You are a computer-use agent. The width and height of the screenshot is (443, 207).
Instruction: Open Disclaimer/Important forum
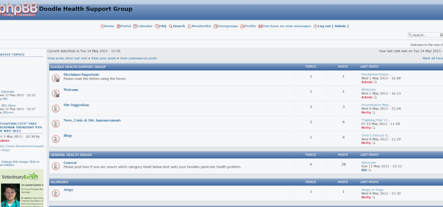81,75
